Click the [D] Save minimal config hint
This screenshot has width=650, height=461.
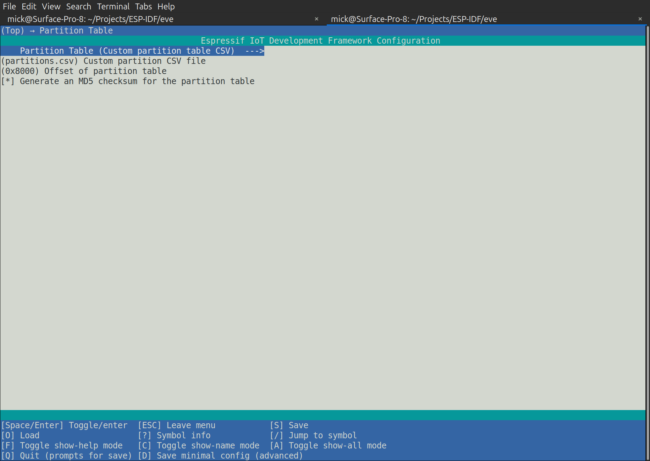click(220, 456)
